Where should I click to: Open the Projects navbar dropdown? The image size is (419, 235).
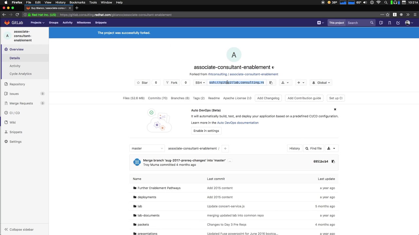coord(37,23)
